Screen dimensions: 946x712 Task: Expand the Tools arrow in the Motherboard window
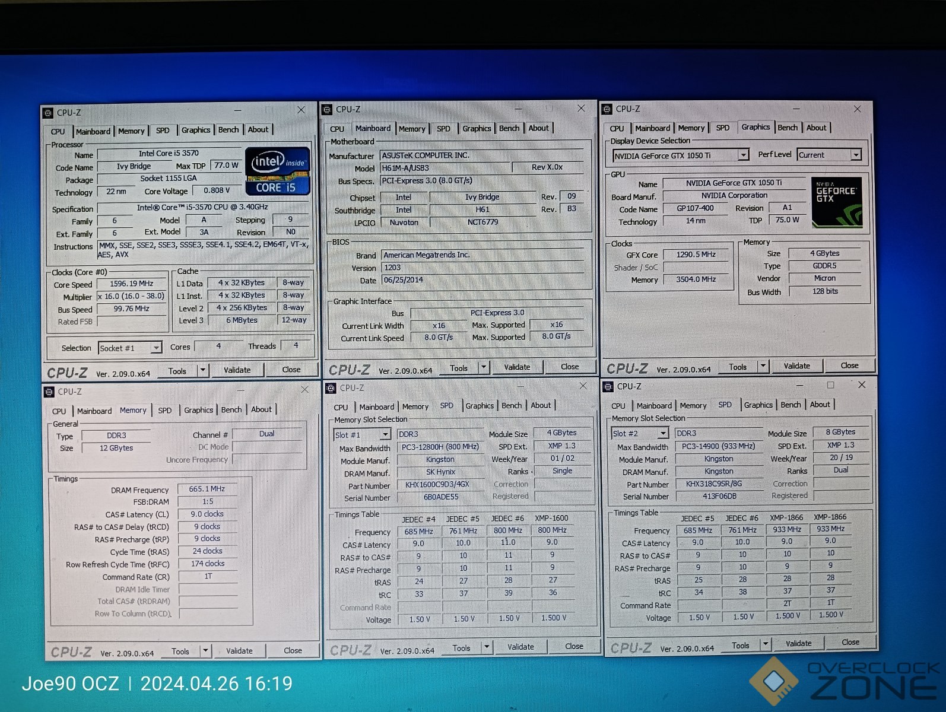pyautogui.click(x=484, y=367)
